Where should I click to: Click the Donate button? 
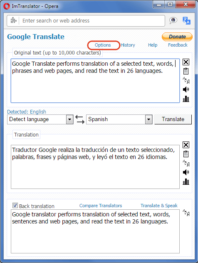click(177, 37)
